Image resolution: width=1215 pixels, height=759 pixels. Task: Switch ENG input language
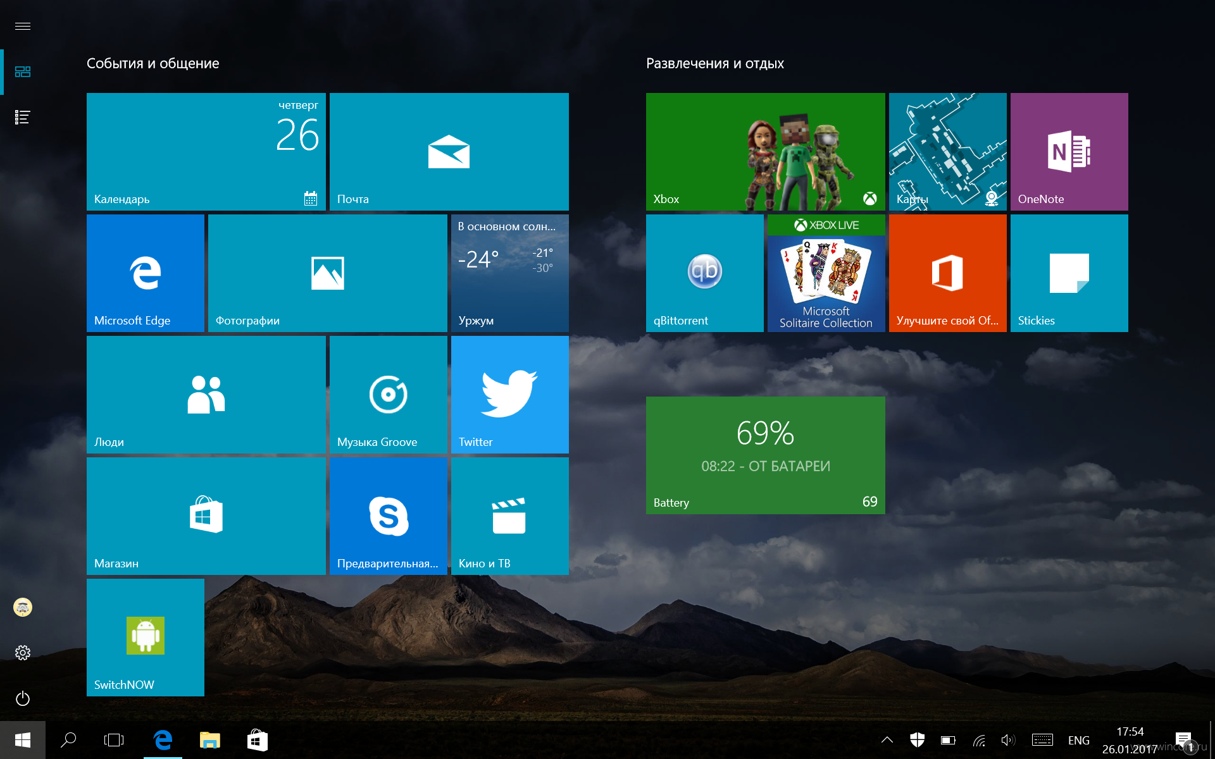click(x=1079, y=740)
